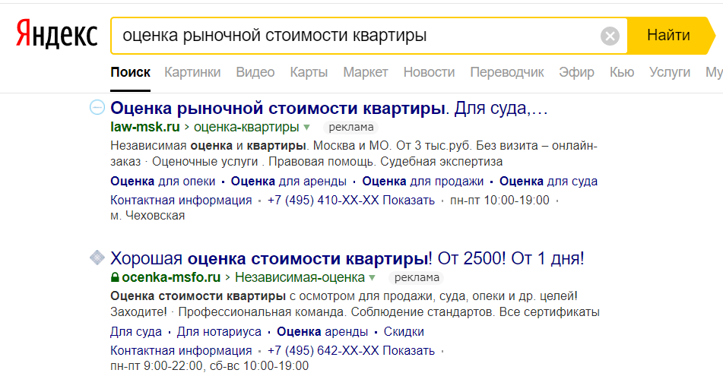The width and height of the screenshot is (723, 392).
Task: Click the Найти search button
Action: (671, 36)
